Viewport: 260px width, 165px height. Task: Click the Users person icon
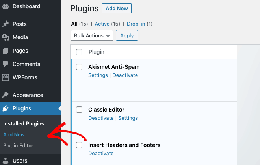point(6,161)
